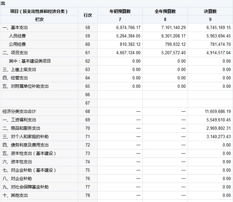Select the 一、基本支出 row label
This screenshot has width=233, height=202.
[x=15, y=28]
